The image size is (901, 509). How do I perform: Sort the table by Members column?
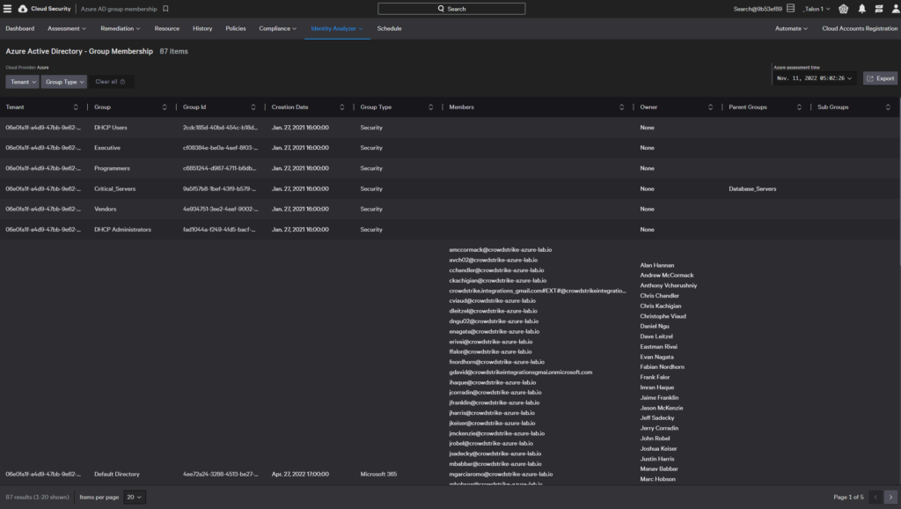pyautogui.click(x=621, y=107)
